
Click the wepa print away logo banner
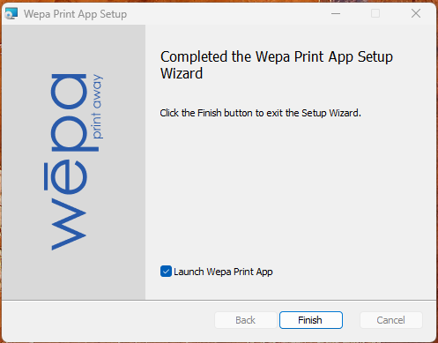tap(74, 162)
